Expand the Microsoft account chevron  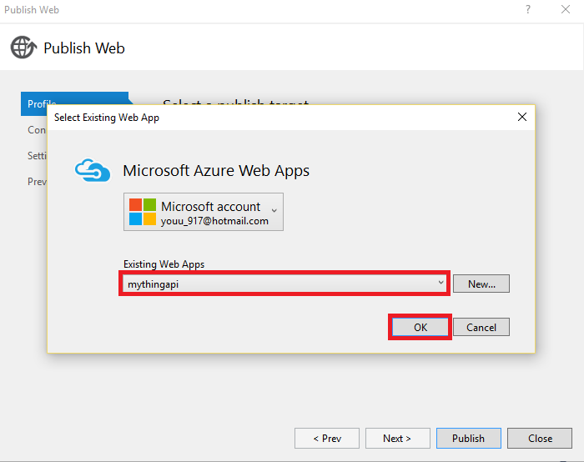point(275,209)
